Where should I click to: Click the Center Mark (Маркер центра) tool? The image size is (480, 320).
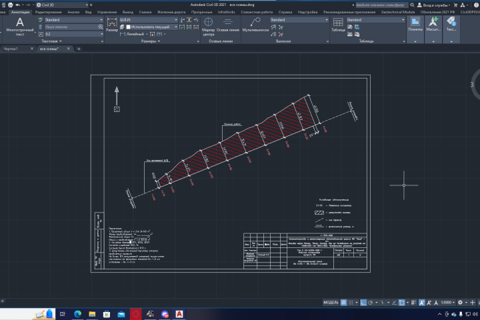point(209,27)
